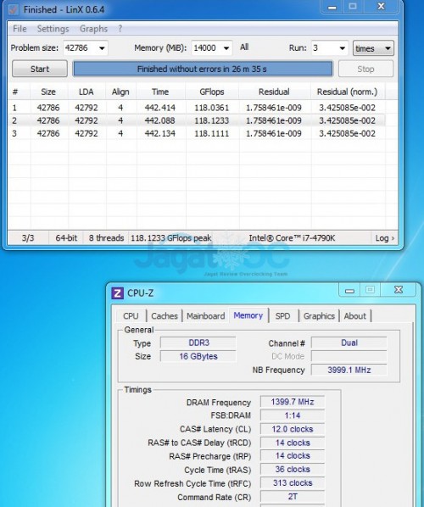Switch to the CPU tab in CPU-Z
424x507 pixels.
[x=131, y=316]
